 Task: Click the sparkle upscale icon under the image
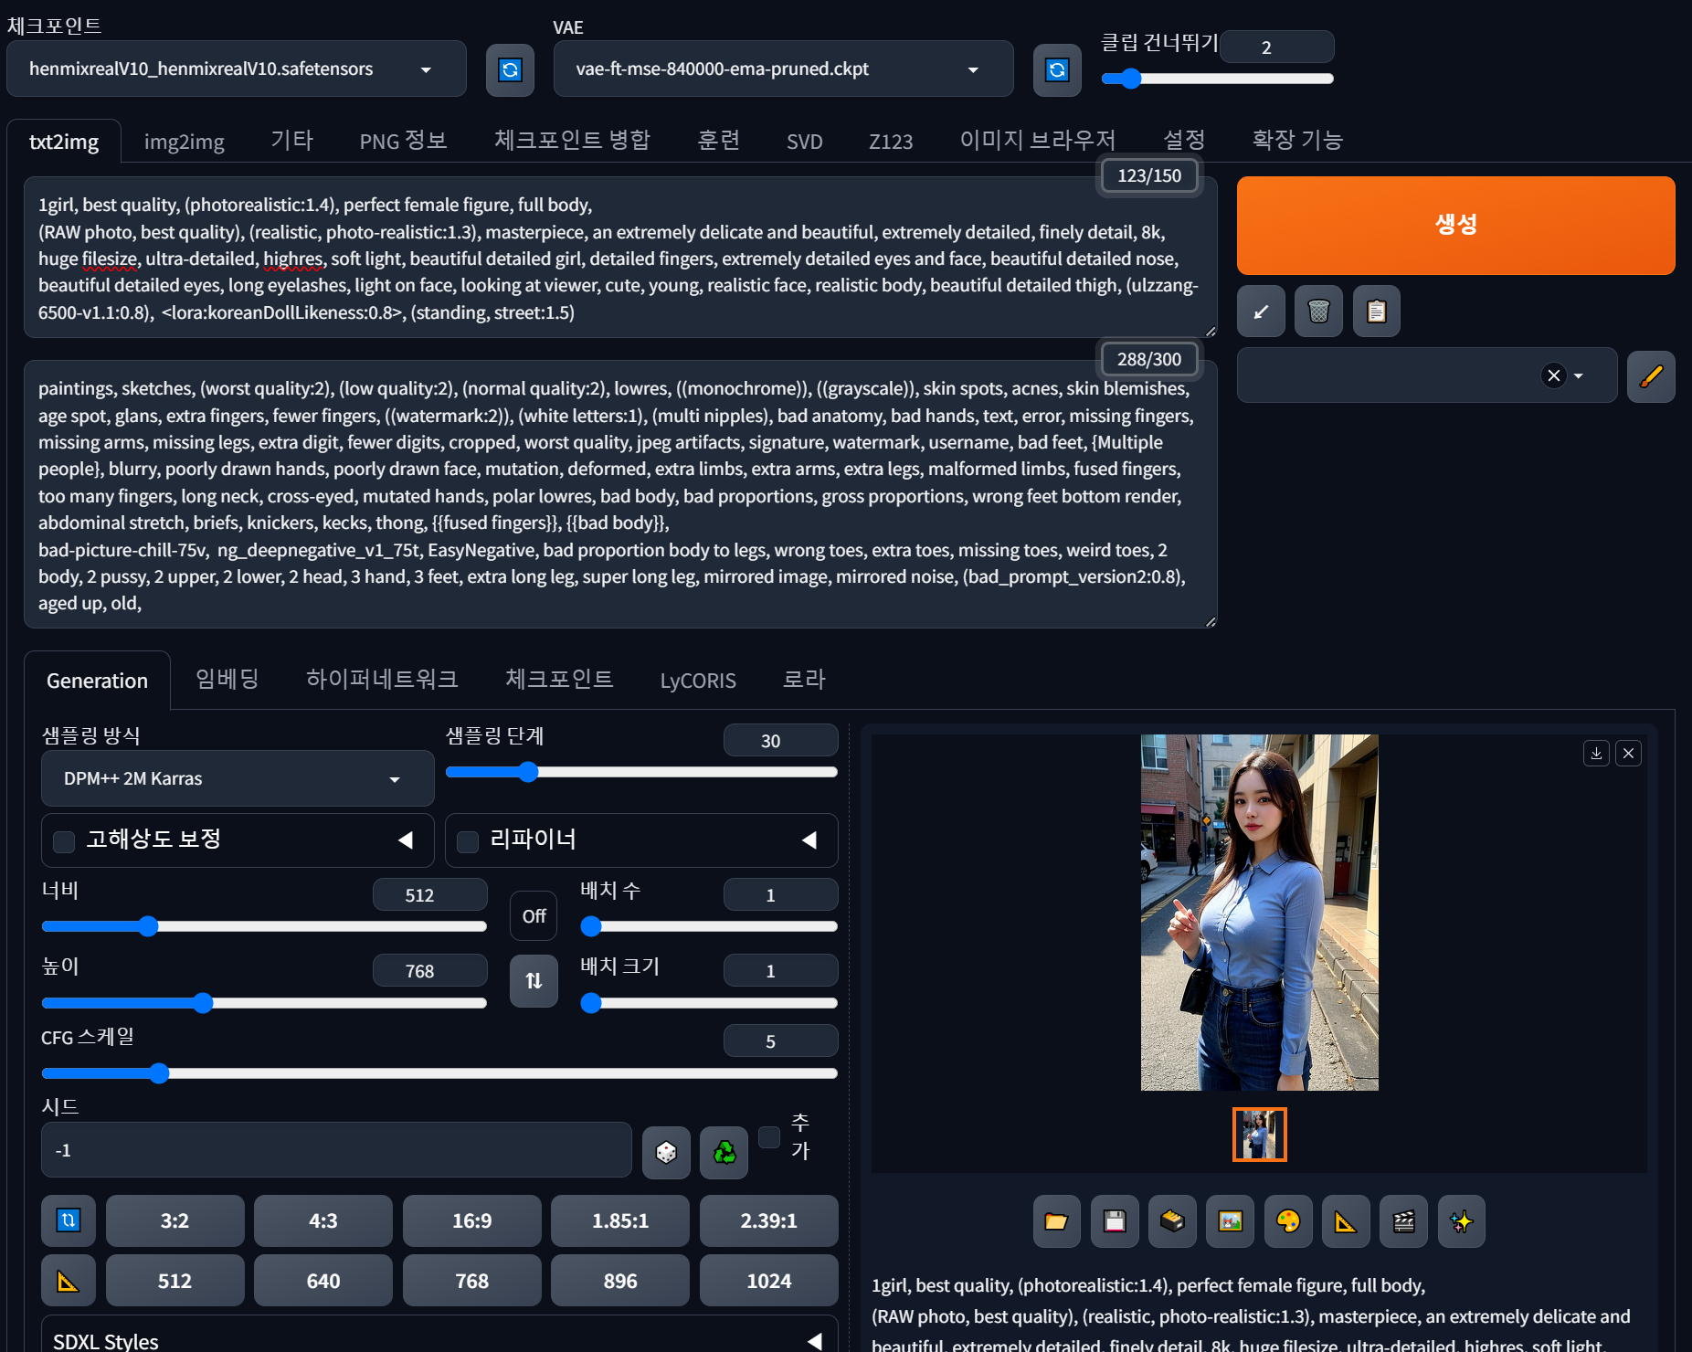(x=1462, y=1221)
